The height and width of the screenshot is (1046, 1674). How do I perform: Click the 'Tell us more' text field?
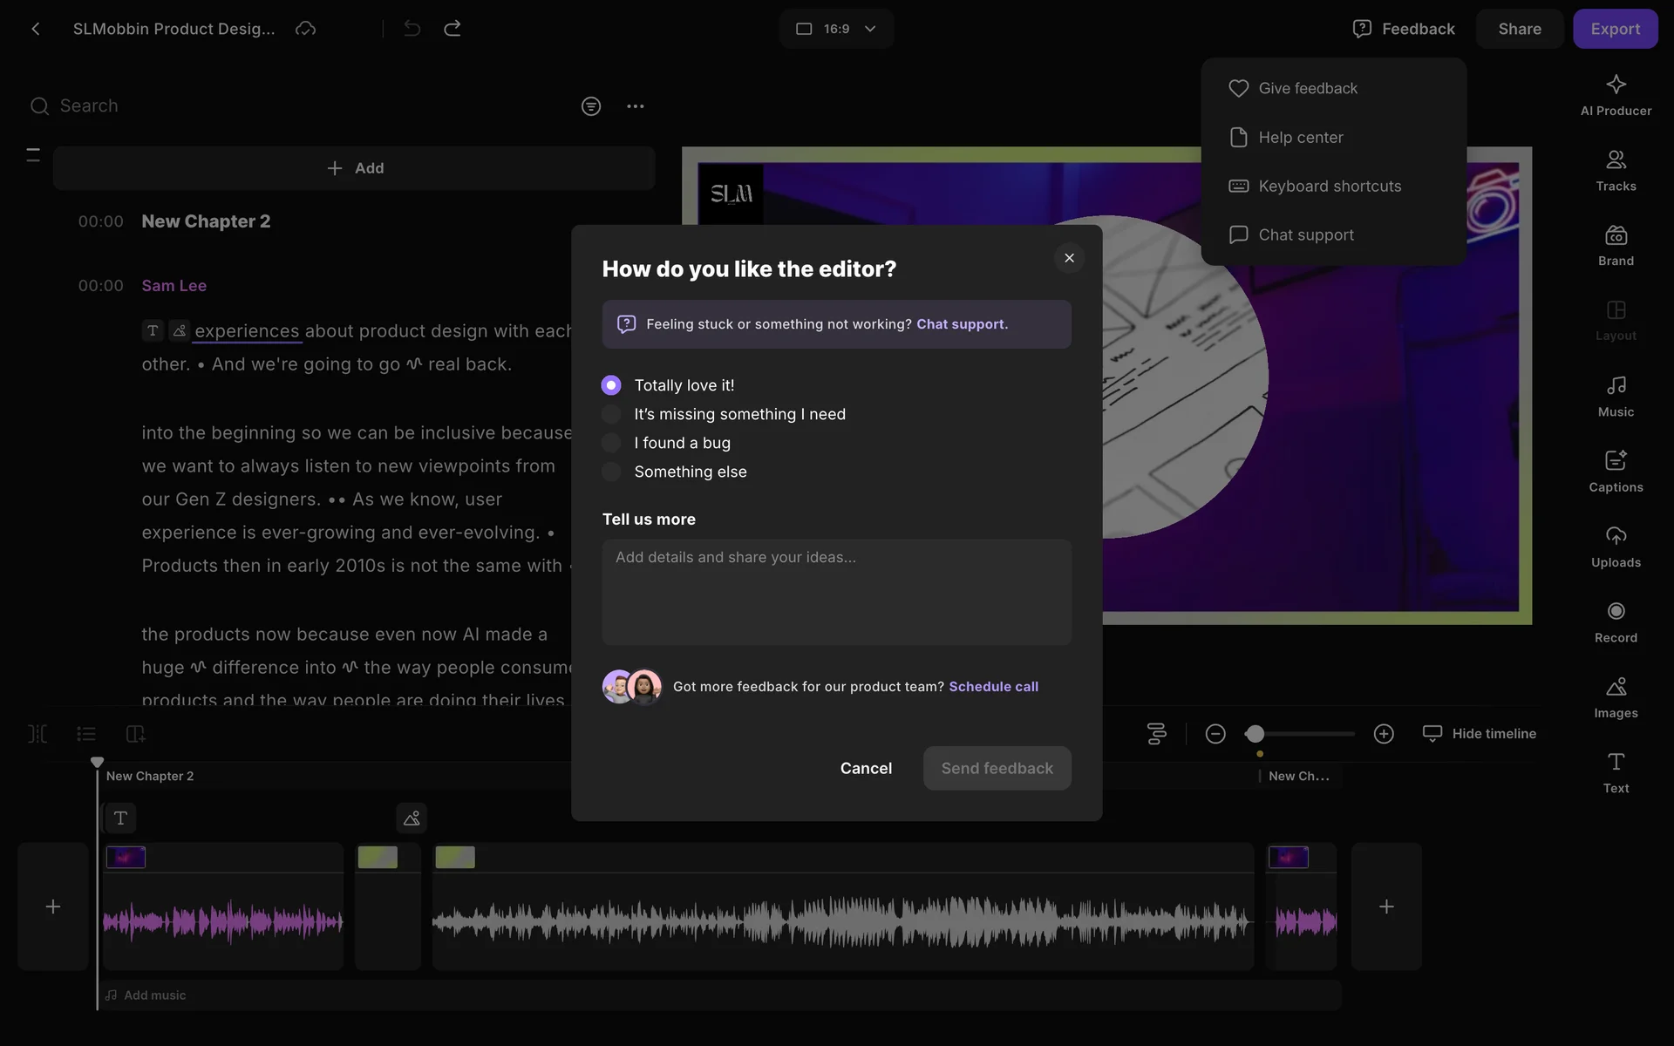click(836, 592)
